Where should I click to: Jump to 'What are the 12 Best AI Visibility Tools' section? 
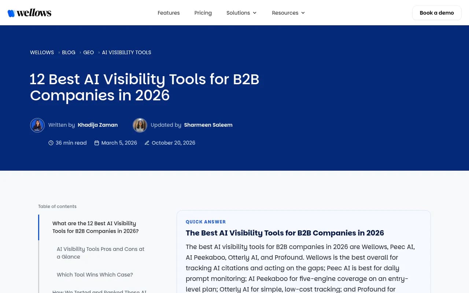coord(96,227)
